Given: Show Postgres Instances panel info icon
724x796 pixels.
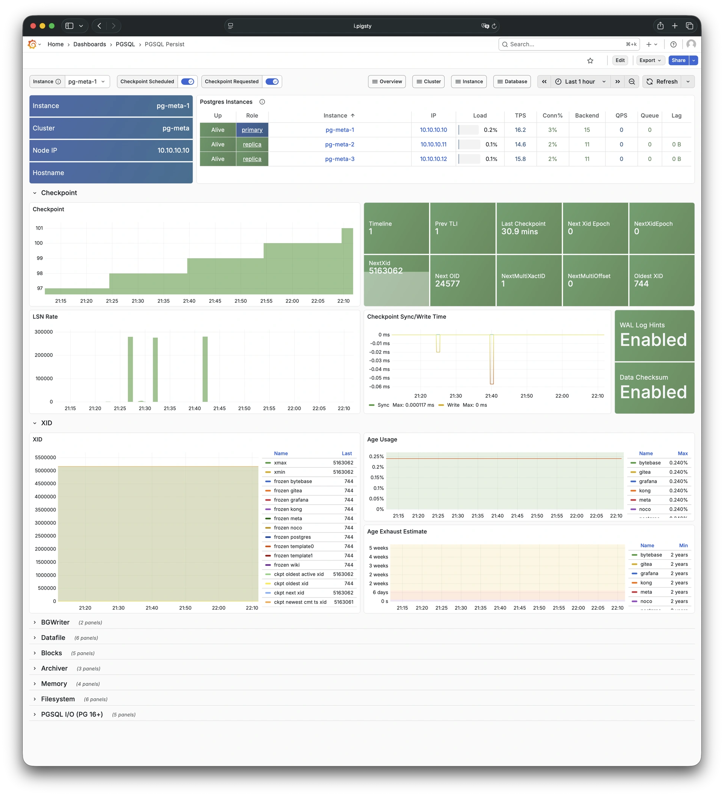Looking at the screenshot, I should pyautogui.click(x=262, y=102).
